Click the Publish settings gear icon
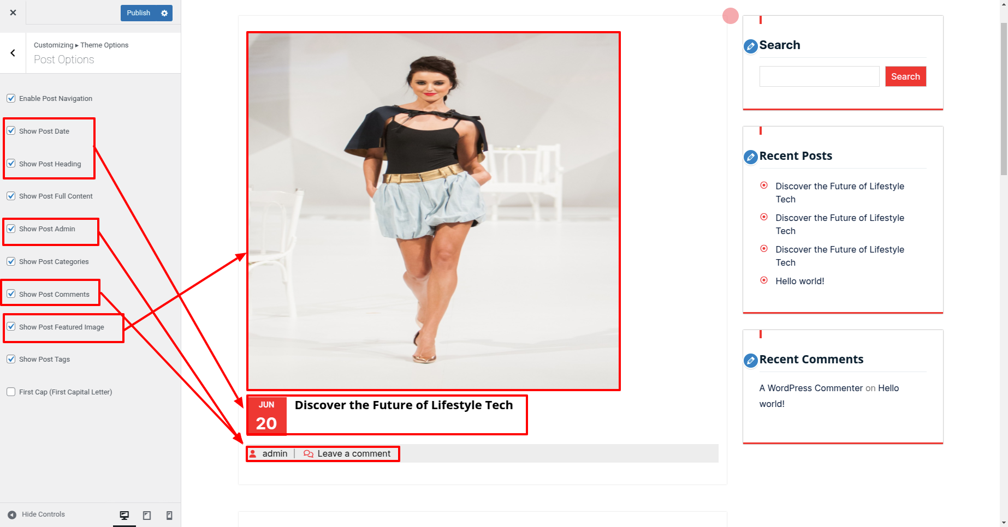 [164, 13]
